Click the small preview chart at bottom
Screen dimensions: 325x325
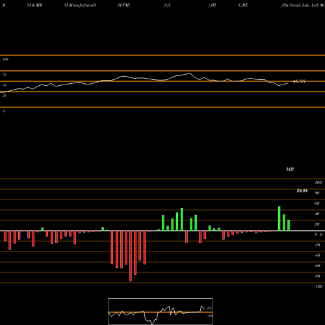[161, 311]
